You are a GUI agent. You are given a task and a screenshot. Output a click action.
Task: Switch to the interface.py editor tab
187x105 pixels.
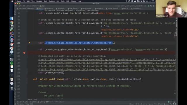click(x=49, y=9)
